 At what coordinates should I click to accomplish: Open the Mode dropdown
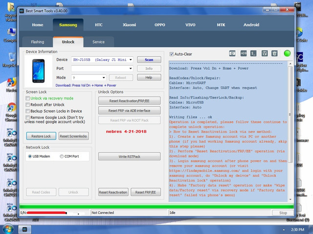click(x=104, y=78)
